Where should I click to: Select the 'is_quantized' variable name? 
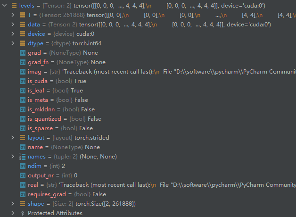44,119
